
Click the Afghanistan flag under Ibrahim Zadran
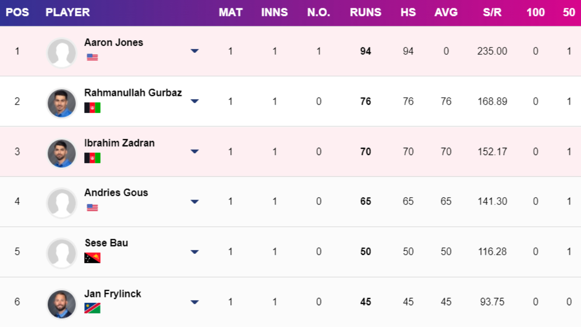tap(92, 158)
